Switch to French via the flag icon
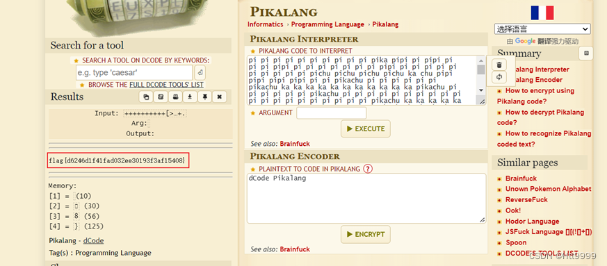The image size is (607, 266). [542, 13]
